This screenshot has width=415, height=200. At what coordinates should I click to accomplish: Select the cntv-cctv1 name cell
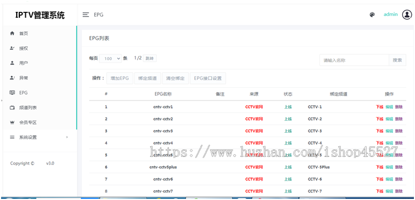(x=163, y=107)
